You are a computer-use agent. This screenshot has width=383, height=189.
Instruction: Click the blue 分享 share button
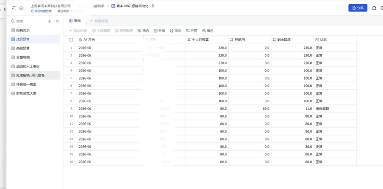point(358,8)
